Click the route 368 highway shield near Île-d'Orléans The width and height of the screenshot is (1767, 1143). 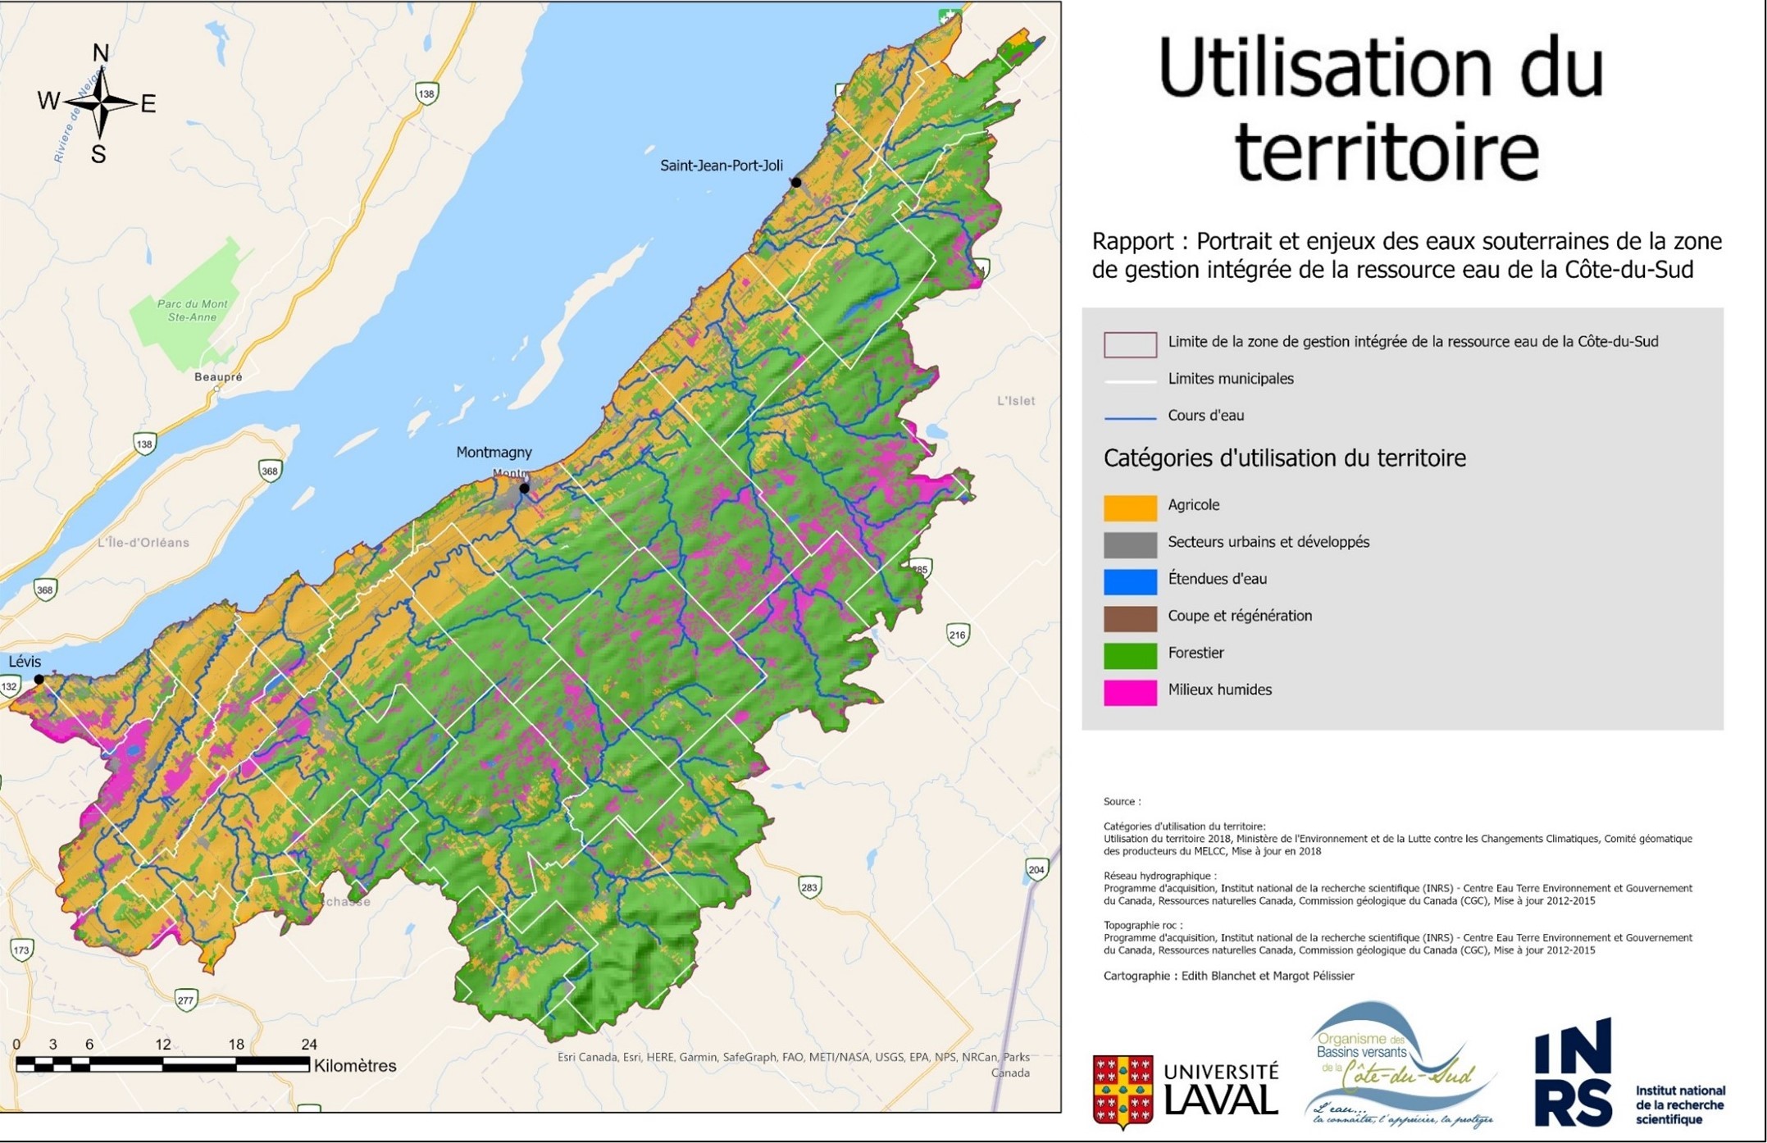click(270, 471)
